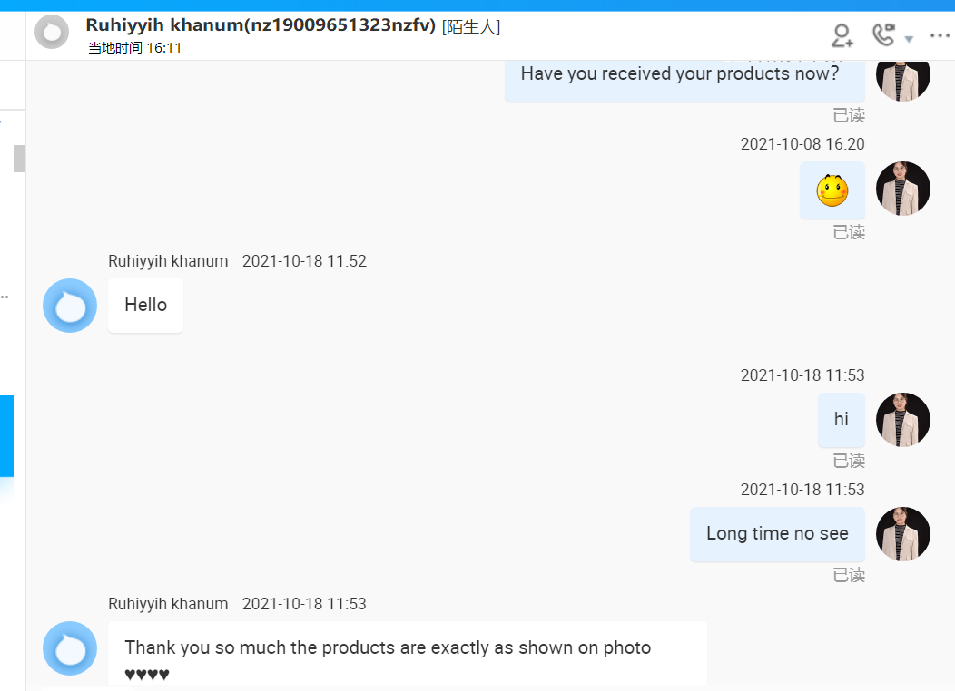Click sender avatar beside "Hello" message

pos(70,306)
